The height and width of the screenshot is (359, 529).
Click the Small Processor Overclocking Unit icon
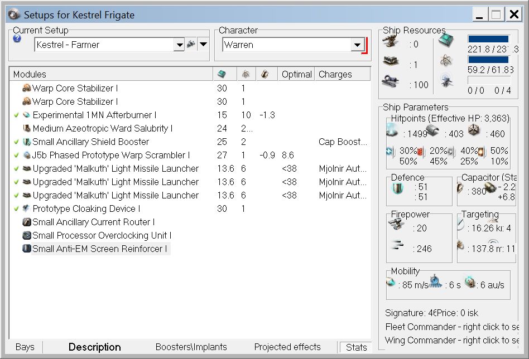(26, 235)
